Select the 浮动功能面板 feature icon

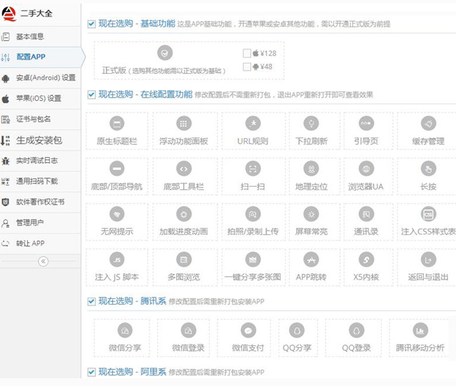(x=184, y=124)
